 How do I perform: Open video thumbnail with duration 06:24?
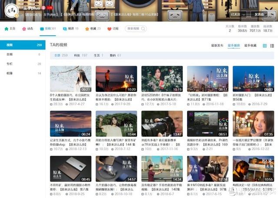pyautogui.click(x=71, y=124)
